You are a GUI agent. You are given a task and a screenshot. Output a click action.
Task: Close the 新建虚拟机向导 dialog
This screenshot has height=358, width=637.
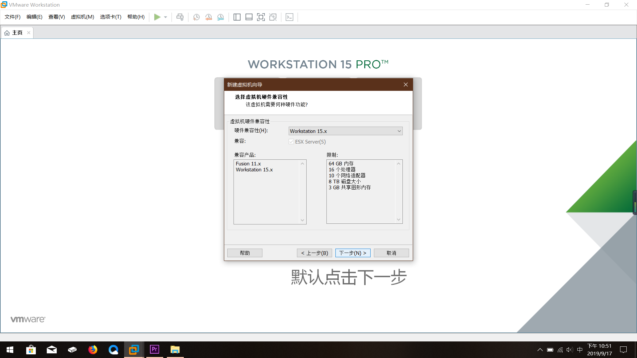405,85
